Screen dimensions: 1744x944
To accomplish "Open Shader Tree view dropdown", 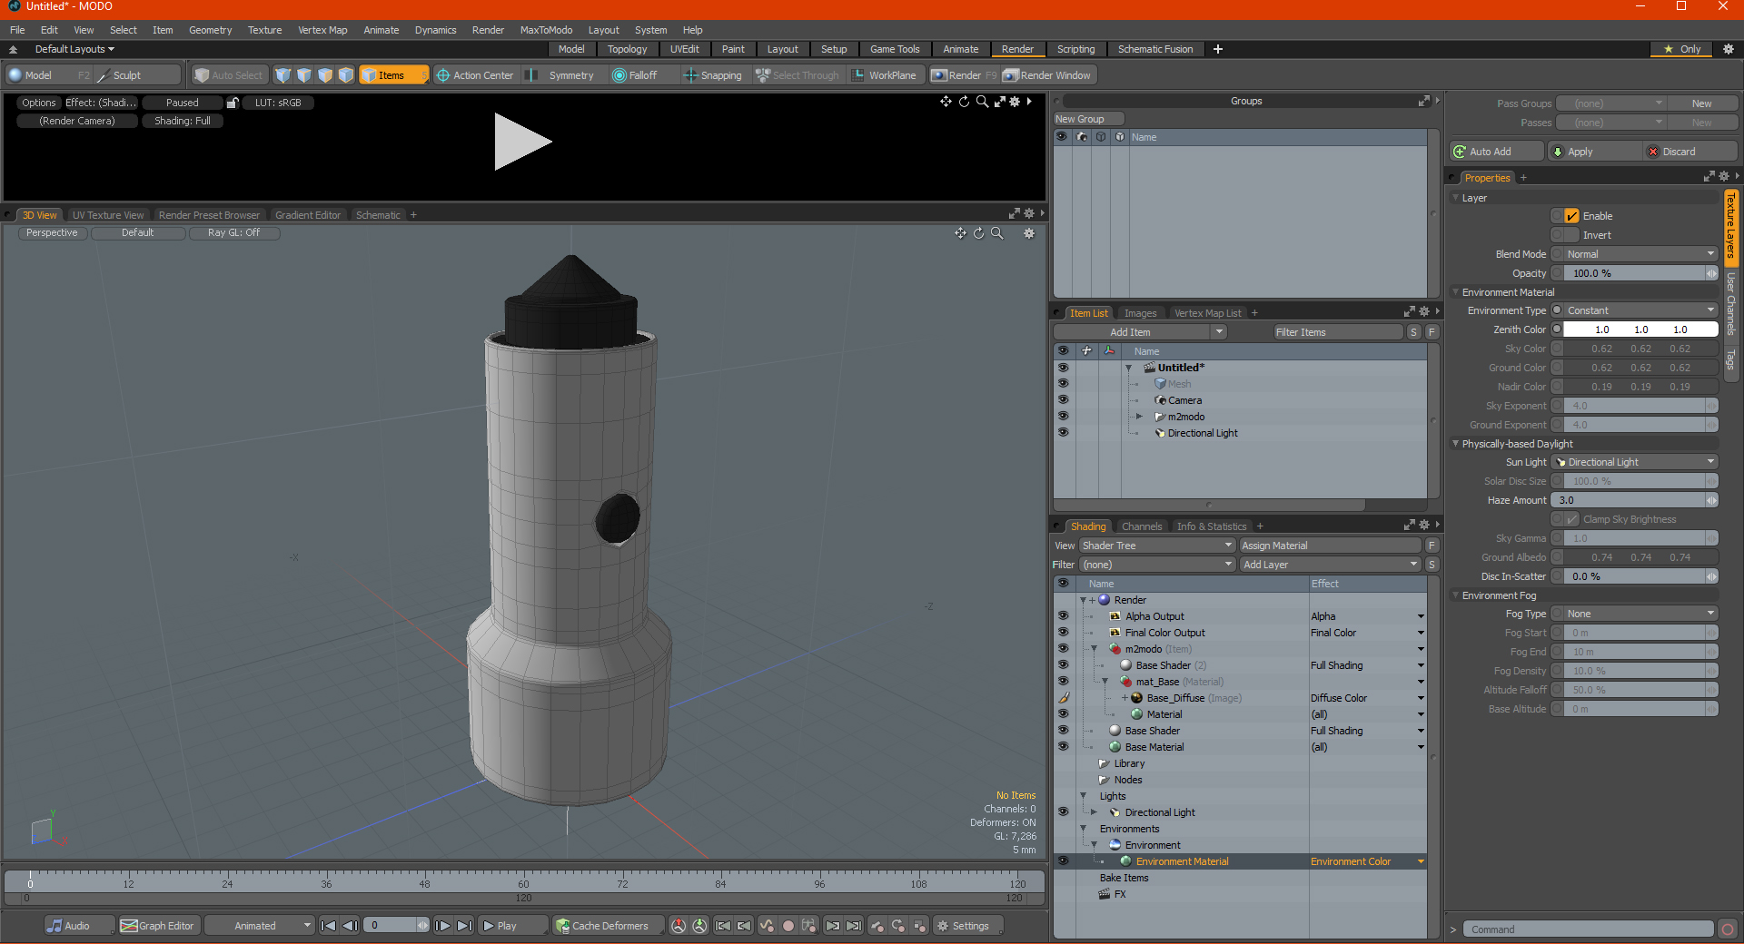I will [x=1157, y=546].
